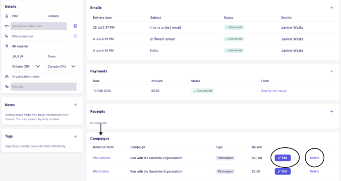Click the Amount column header in Payments
This screenshot has width=341, height=181.
click(x=157, y=81)
